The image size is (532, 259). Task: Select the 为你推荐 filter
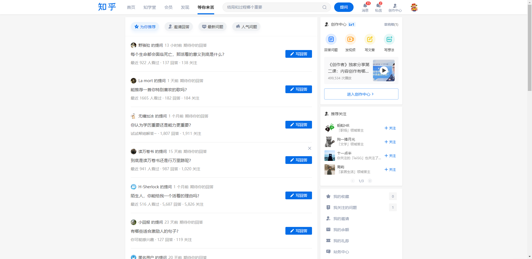click(145, 27)
